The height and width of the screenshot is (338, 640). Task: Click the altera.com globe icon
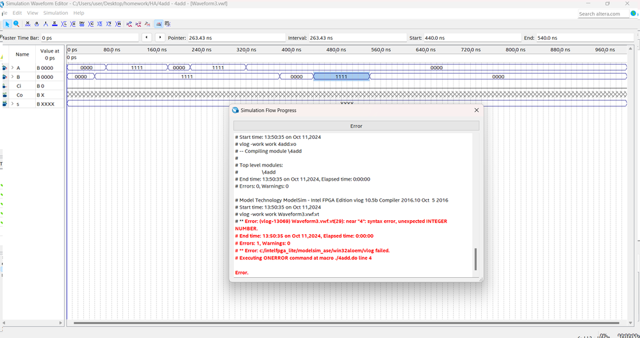(633, 13)
